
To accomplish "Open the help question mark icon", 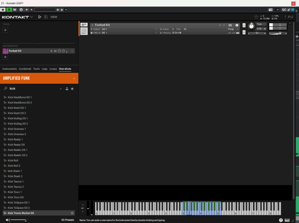I will click(x=281, y=220).
